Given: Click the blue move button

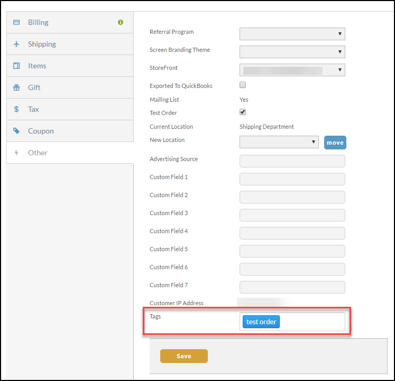Looking at the screenshot, I should [x=335, y=143].
